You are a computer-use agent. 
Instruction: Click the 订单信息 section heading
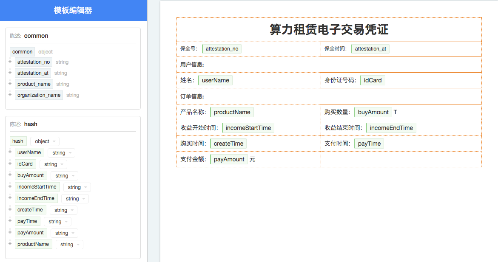(192, 96)
